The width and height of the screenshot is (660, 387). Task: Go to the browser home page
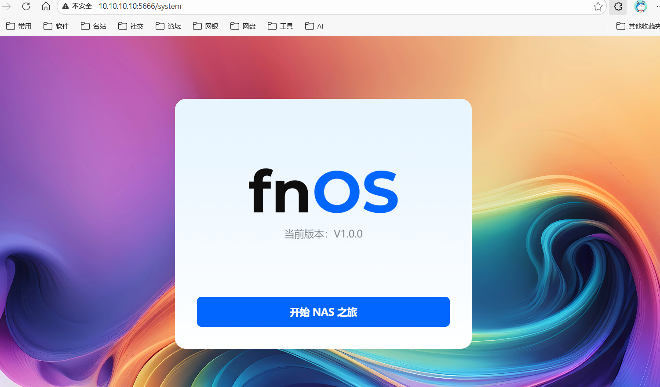(46, 6)
